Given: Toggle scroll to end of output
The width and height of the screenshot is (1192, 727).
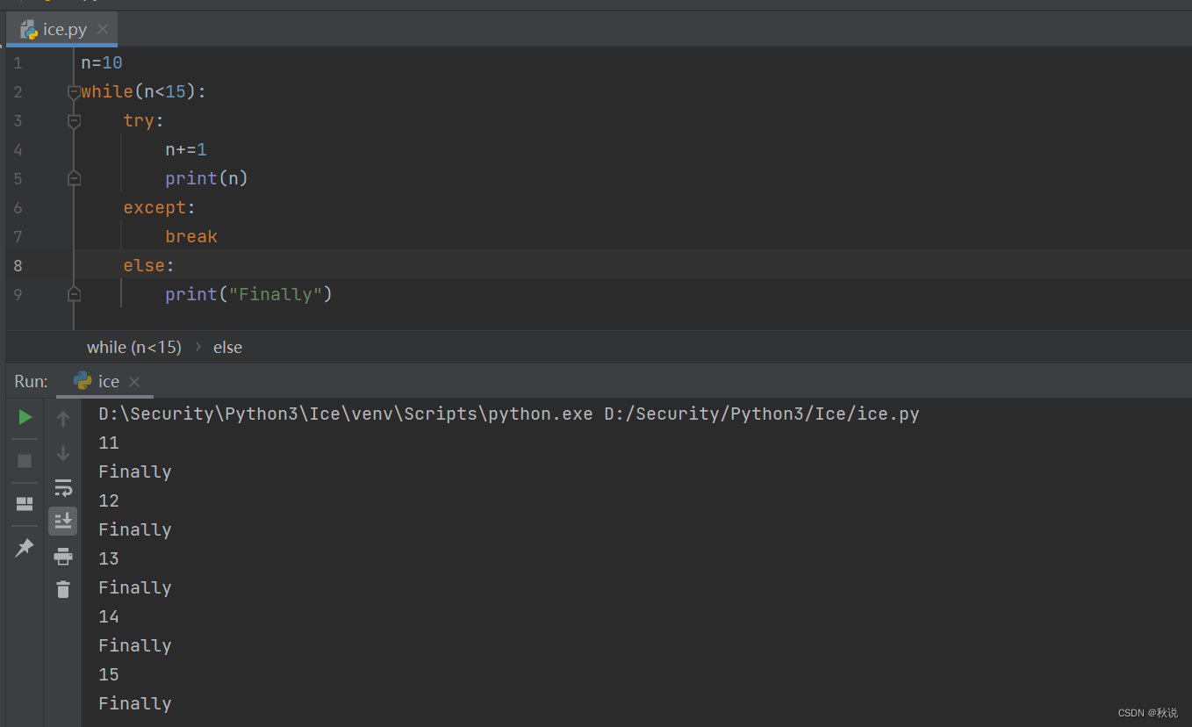Looking at the screenshot, I should [x=63, y=521].
